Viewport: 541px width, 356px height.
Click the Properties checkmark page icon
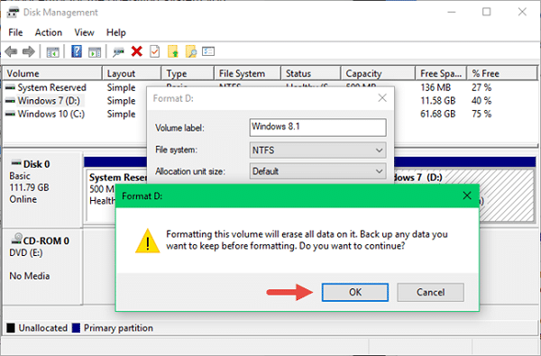(154, 51)
